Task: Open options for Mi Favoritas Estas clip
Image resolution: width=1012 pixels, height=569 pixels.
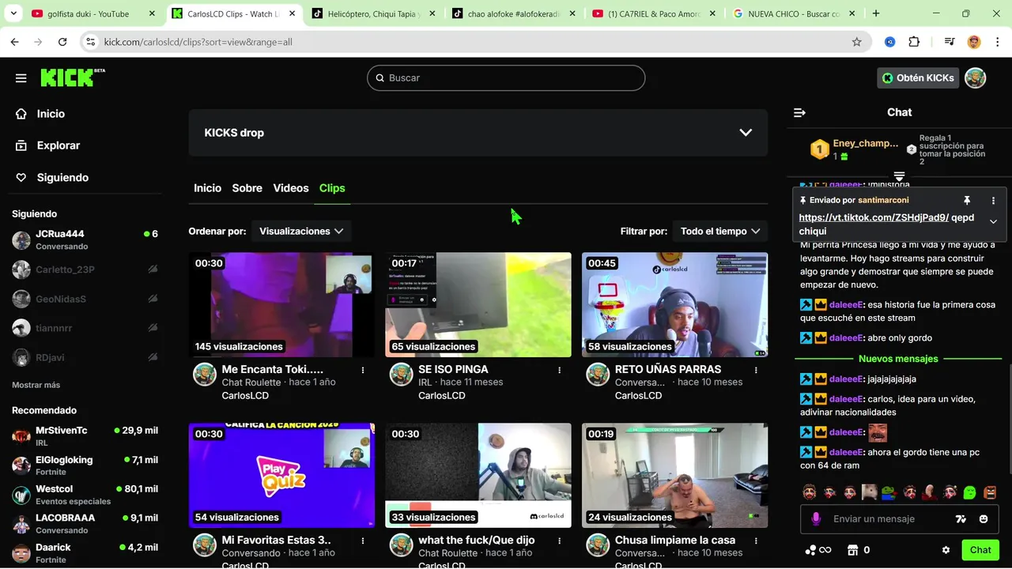Action: 363,541
